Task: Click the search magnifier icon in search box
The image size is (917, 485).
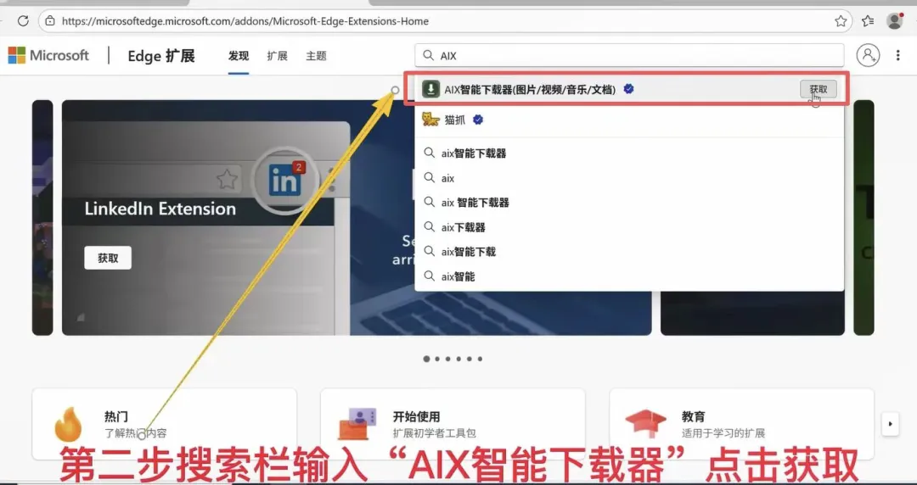Action: (x=429, y=55)
